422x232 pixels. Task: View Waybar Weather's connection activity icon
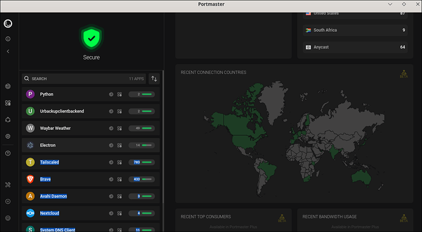tap(111, 129)
